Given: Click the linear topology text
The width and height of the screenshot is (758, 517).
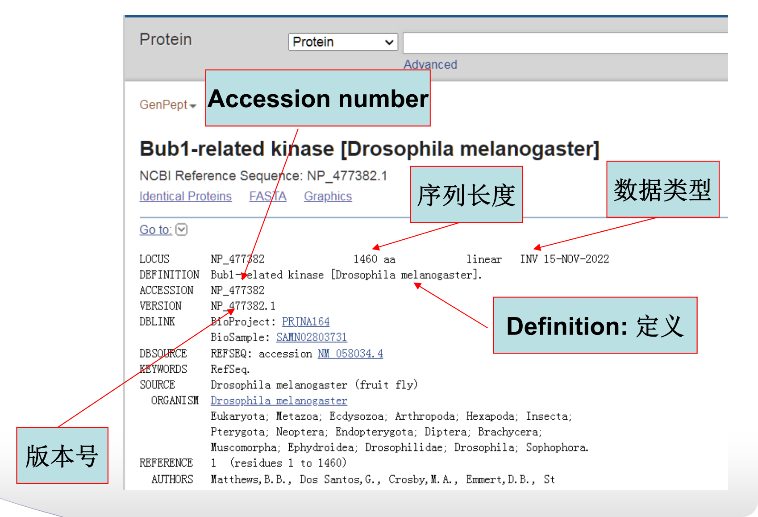Looking at the screenshot, I should (x=484, y=259).
